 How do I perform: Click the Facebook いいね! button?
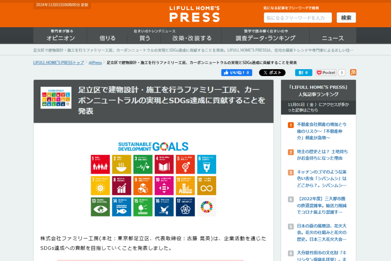[237, 73]
